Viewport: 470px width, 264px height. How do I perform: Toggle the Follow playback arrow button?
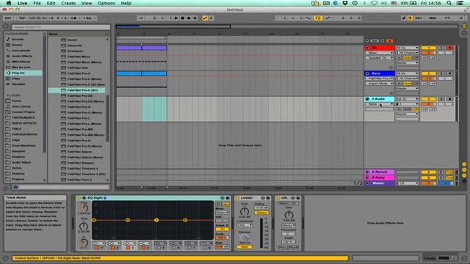tap(140, 18)
